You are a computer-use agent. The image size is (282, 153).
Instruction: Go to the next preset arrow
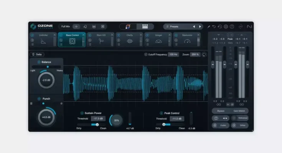[200, 27]
